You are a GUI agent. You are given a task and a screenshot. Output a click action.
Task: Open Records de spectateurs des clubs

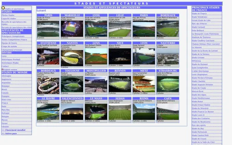[x=17, y=27]
